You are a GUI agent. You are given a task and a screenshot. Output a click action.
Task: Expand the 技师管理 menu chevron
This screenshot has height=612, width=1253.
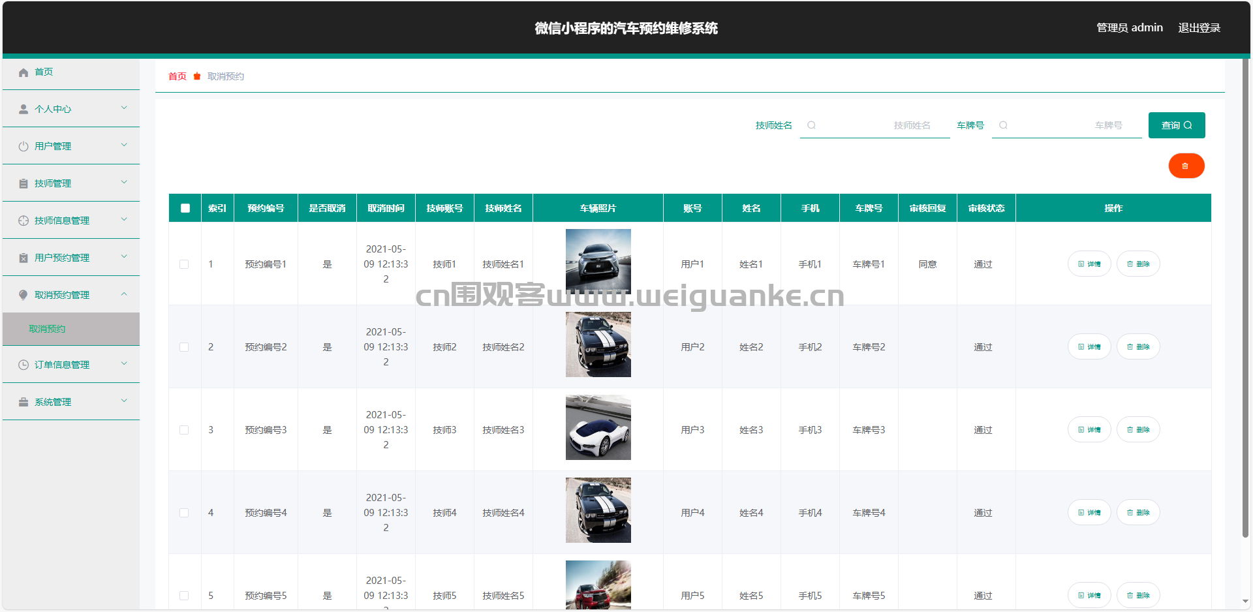tap(124, 182)
